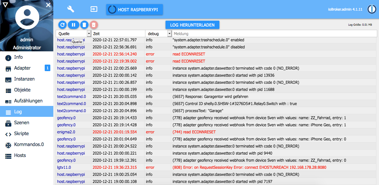
Task: Open the Instanzen menu item
Action: [27, 79]
